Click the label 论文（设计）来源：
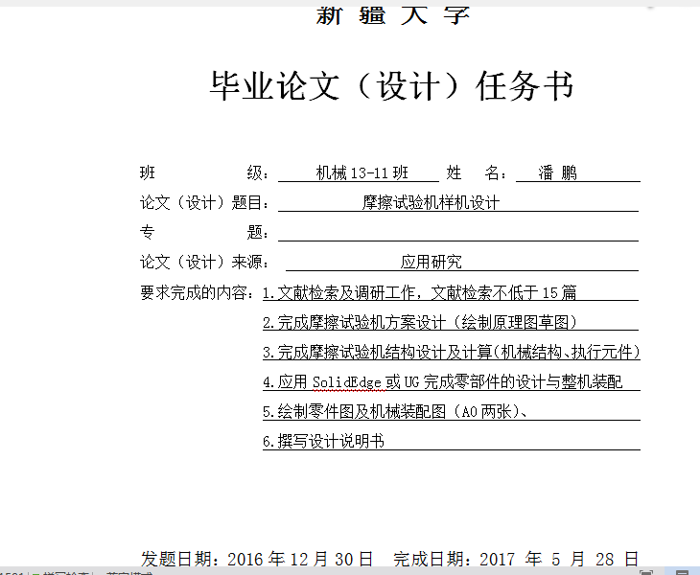Screen dimensions: 700x575 pyautogui.click(x=205, y=263)
